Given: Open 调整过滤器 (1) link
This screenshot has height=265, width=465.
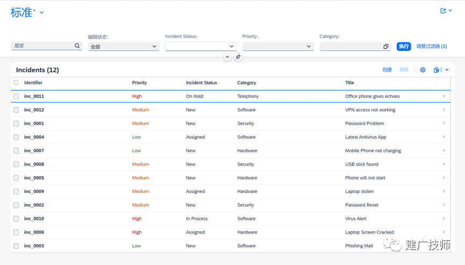Looking at the screenshot, I should (x=432, y=46).
